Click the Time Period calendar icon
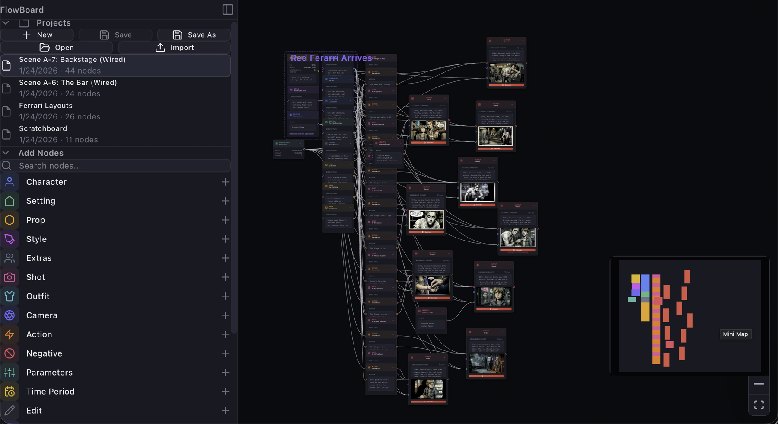Viewport: 778px width, 424px height. pos(10,392)
